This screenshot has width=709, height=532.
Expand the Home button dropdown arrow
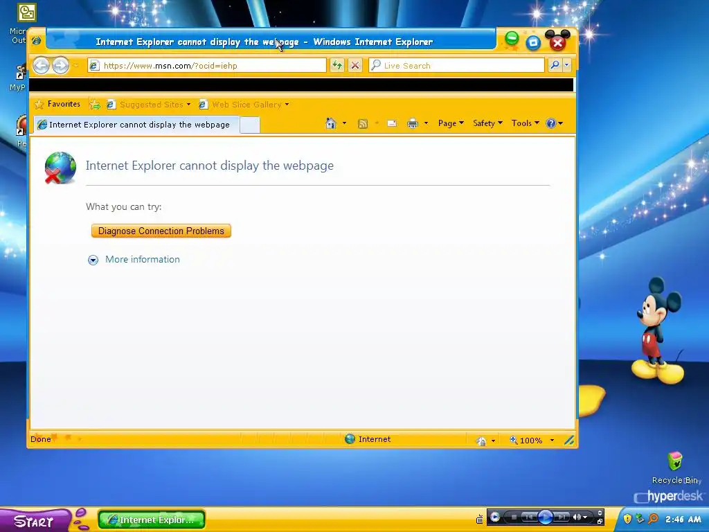click(345, 123)
